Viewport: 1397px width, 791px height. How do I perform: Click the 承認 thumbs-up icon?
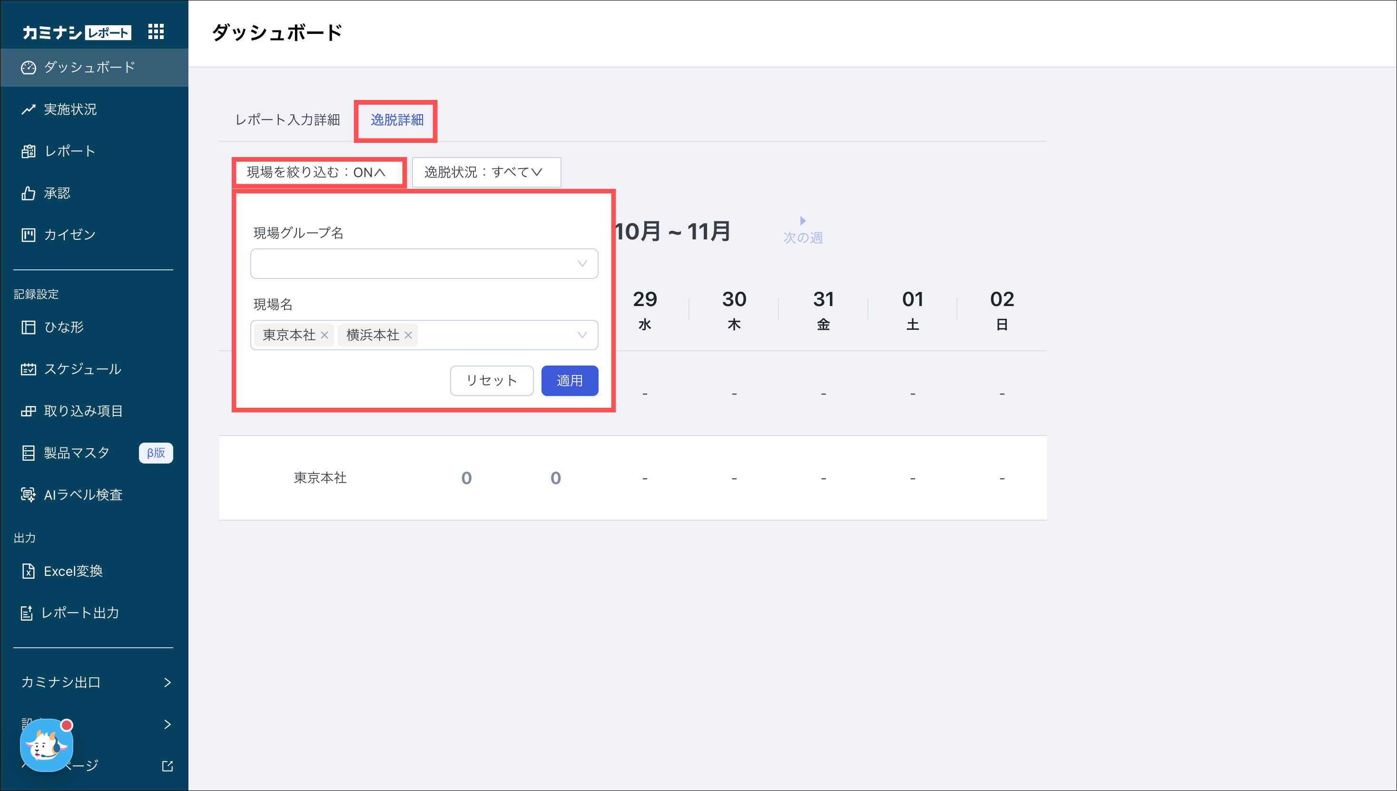28,193
